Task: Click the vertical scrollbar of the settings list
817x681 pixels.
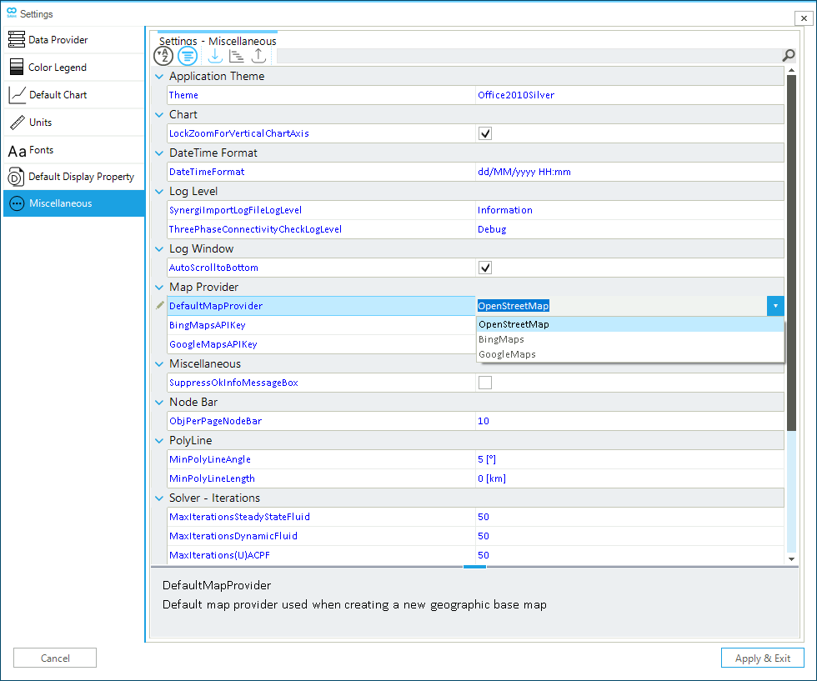Action: click(x=791, y=250)
